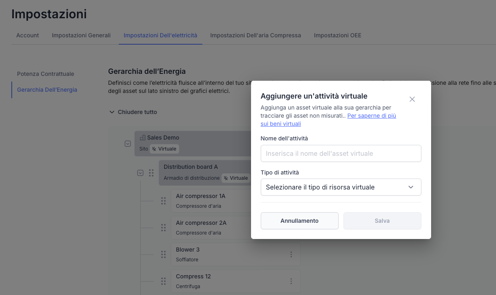Select Potenza Contrattuale in sidebar

point(45,74)
